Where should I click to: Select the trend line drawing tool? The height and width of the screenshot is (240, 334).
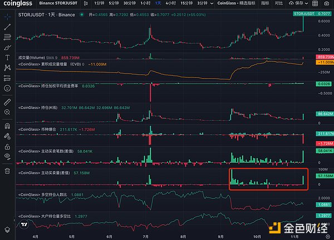[x=7, y=27]
